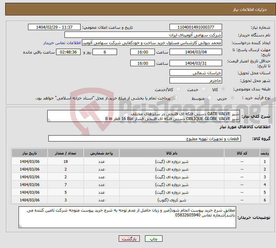Viewport: 276px width, 248px height.
Task: Click the resize handle of buyer notes box
Action: [20, 226]
